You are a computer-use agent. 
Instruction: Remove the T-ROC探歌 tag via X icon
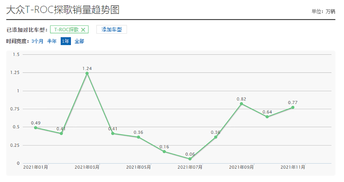83,30
